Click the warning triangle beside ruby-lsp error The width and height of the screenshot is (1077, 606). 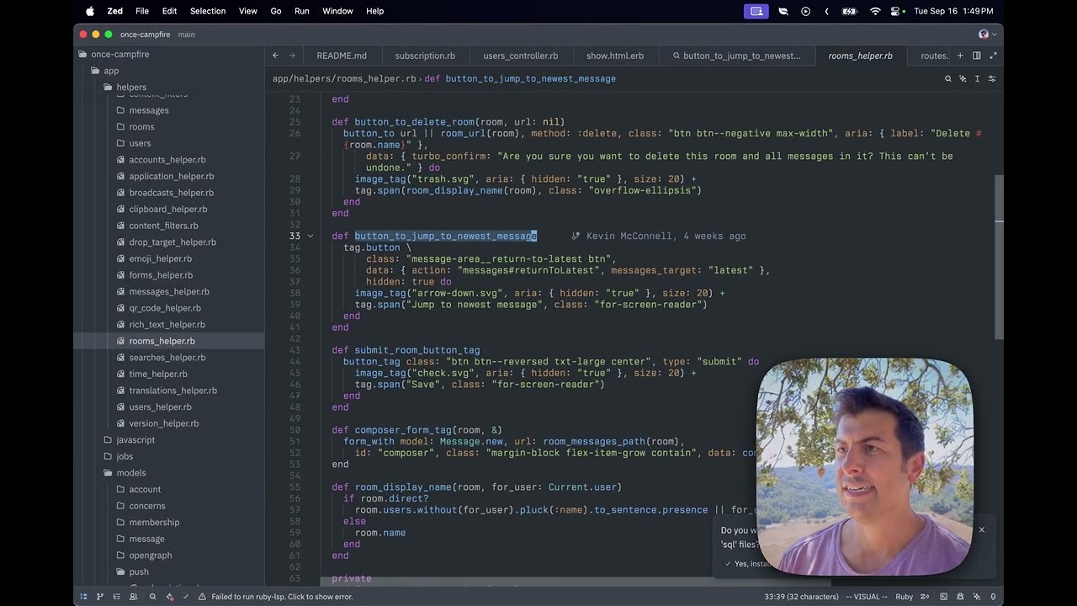coord(202,597)
